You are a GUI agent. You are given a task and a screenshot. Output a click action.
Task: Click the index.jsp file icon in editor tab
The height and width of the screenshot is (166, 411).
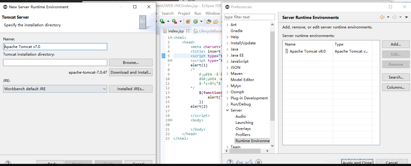(165, 31)
